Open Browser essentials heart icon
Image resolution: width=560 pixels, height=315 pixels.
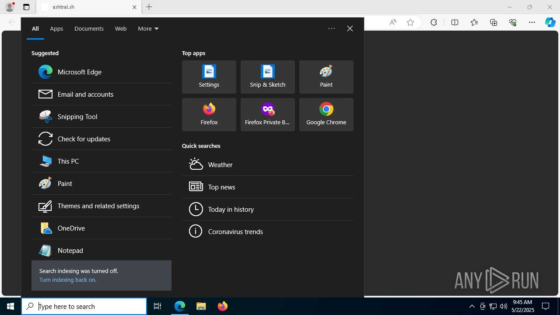pos(513,22)
